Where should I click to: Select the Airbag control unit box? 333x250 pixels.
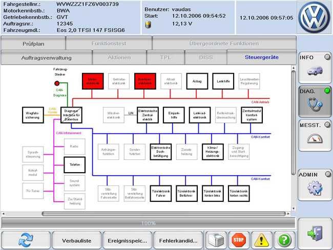[197, 81]
